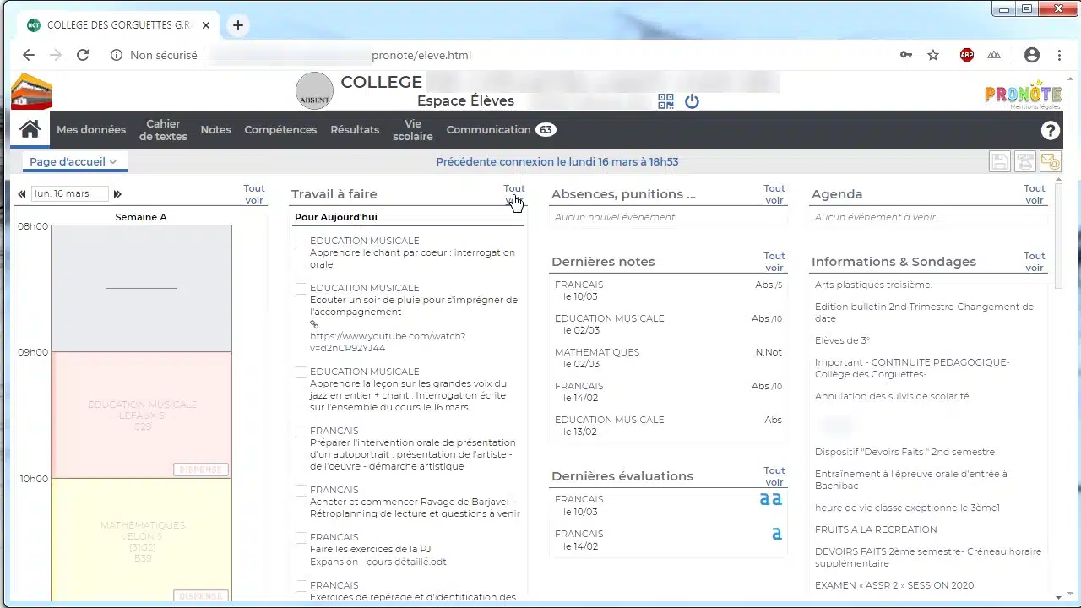Open FRANCAIS evaluation from 14/02
The height and width of the screenshot is (608, 1081).
668,540
